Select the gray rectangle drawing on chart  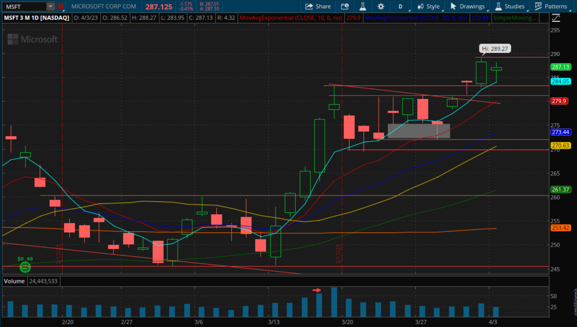(419, 131)
